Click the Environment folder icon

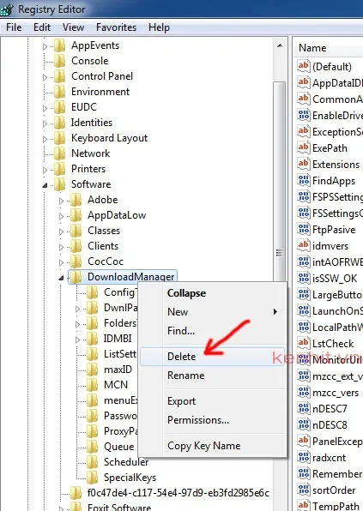pos(60,92)
